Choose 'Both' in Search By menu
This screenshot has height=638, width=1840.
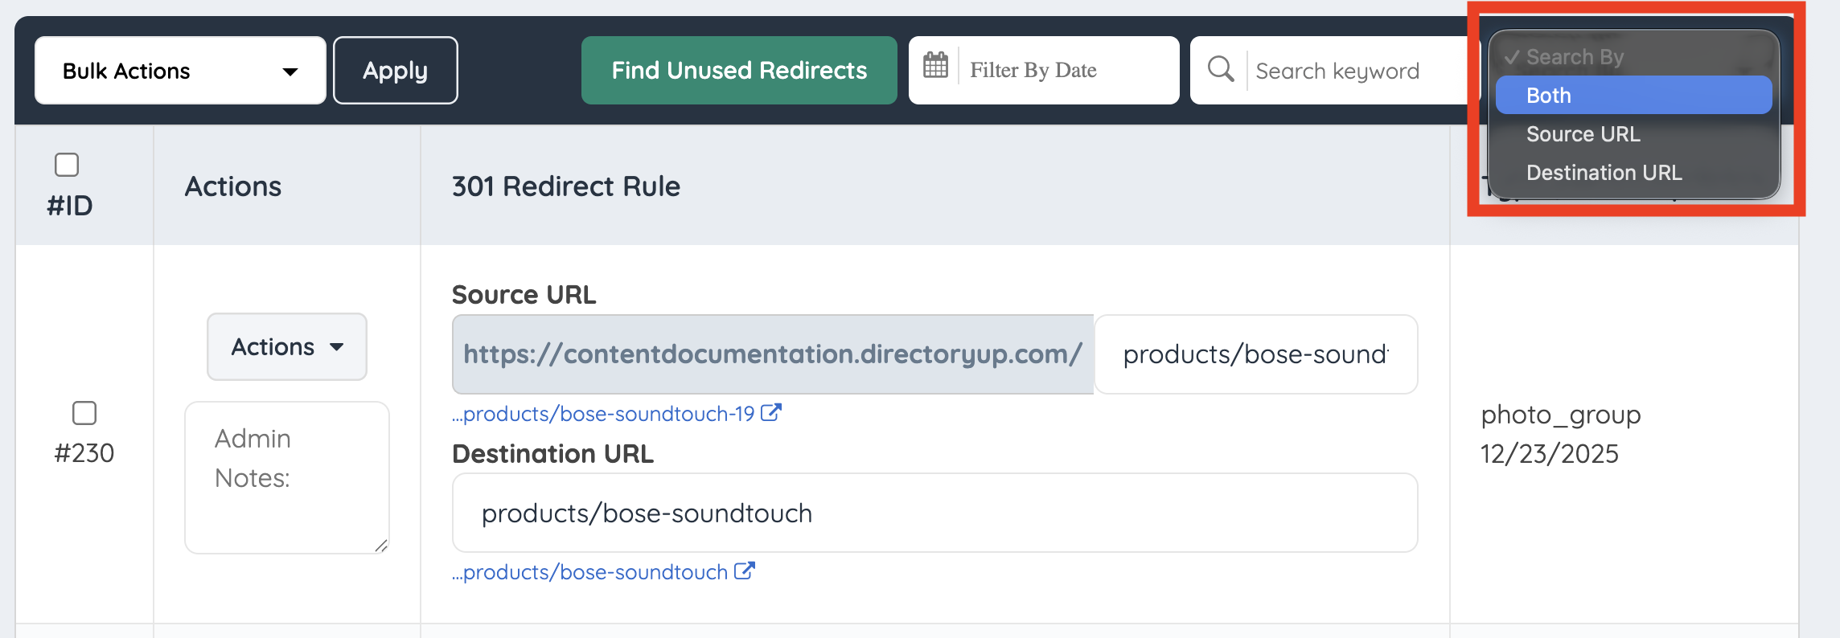pyautogui.click(x=1633, y=96)
